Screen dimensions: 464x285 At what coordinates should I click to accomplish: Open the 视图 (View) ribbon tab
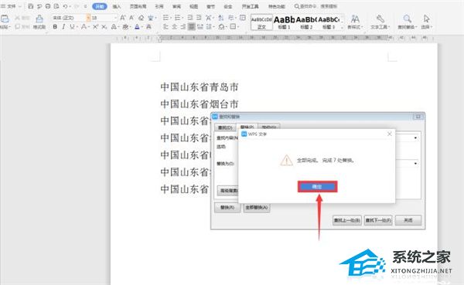(x=194, y=6)
